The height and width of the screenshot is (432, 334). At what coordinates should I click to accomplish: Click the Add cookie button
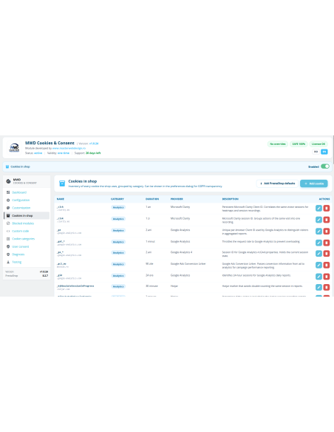tap(314, 183)
